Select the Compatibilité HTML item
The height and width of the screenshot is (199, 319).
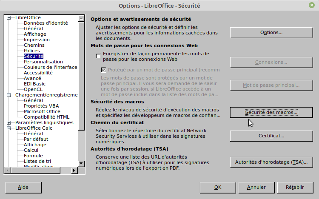coord(47,117)
